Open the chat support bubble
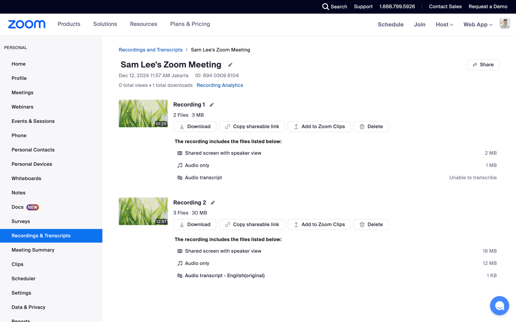Image resolution: width=516 pixels, height=322 pixels. click(x=499, y=305)
